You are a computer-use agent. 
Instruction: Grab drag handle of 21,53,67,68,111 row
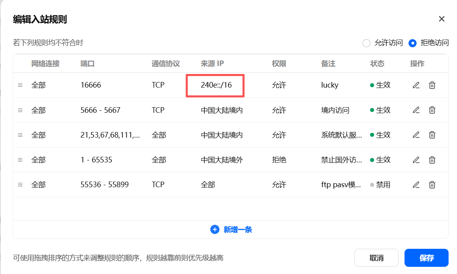click(x=20, y=135)
